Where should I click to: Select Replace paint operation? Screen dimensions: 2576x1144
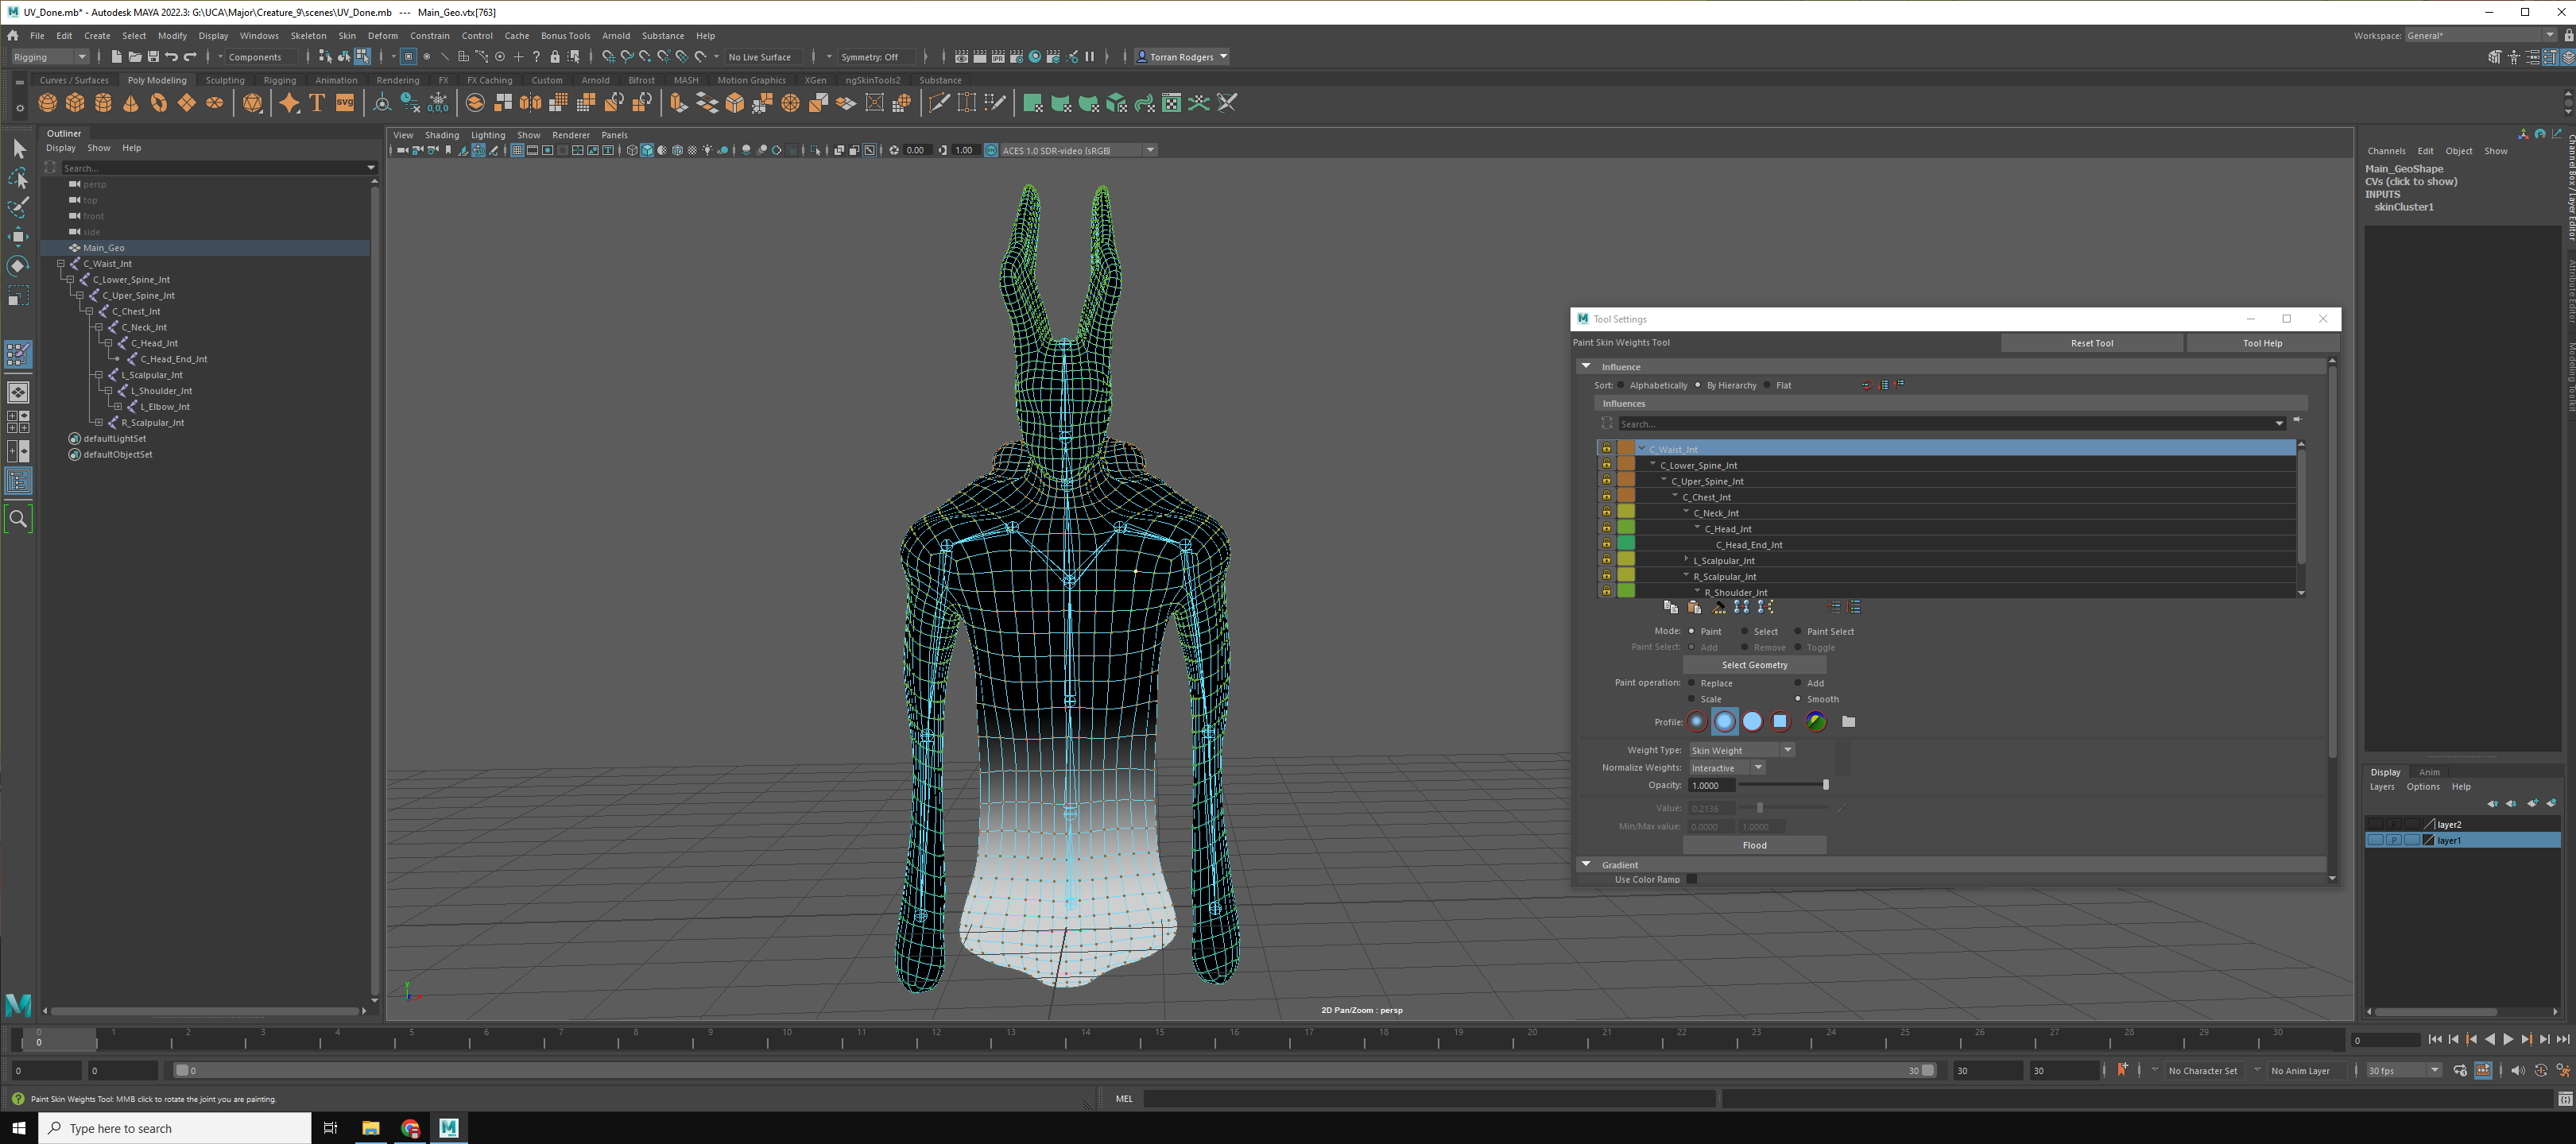click(1692, 683)
